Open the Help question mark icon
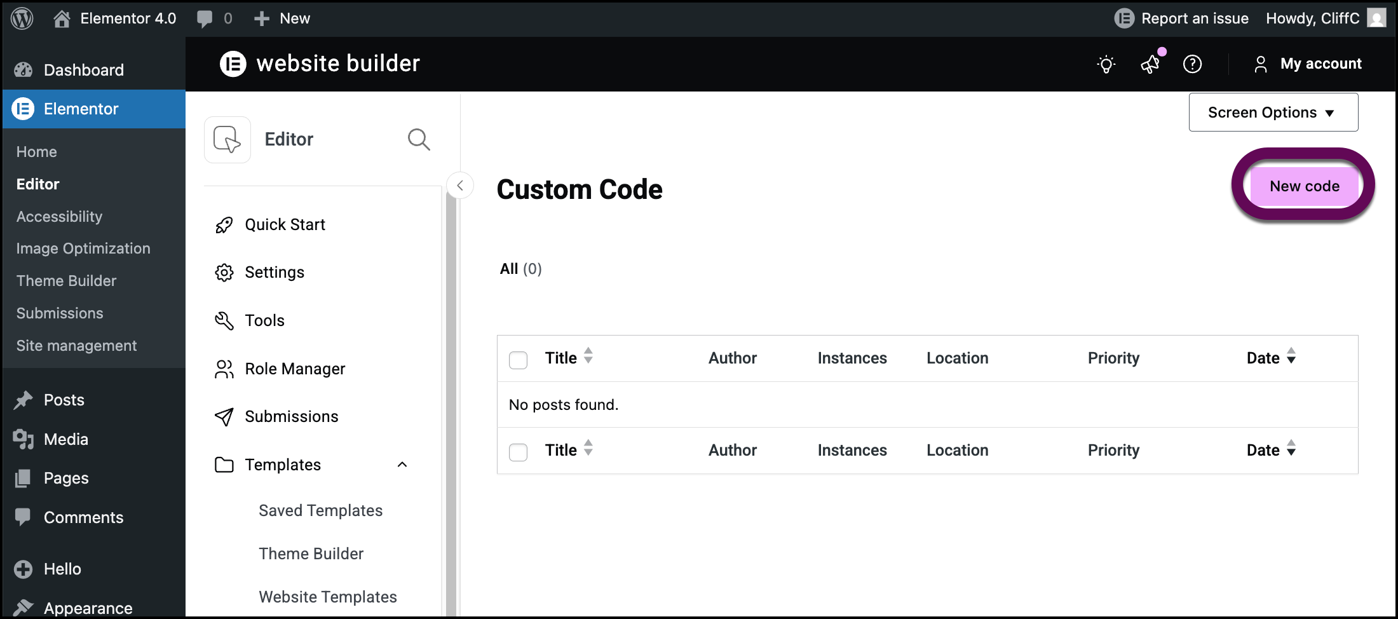Image resolution: width=1398 pixels, height=619 pixels. [x=1193, y=64]
